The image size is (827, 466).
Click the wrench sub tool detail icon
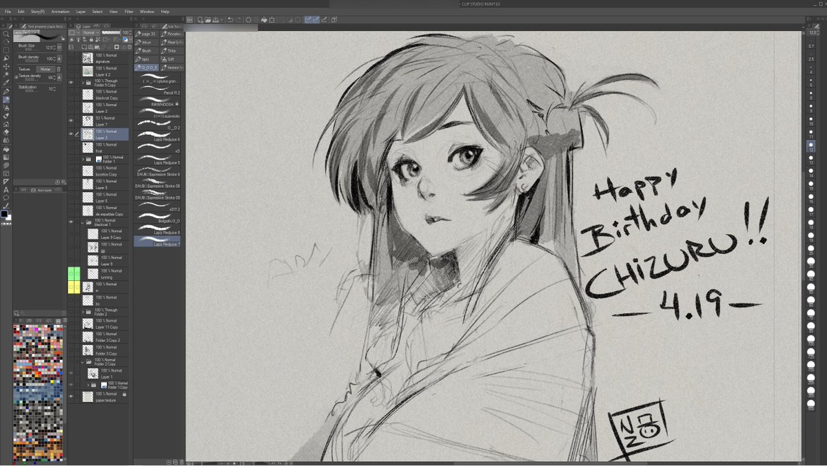click(x=63, y=182)
